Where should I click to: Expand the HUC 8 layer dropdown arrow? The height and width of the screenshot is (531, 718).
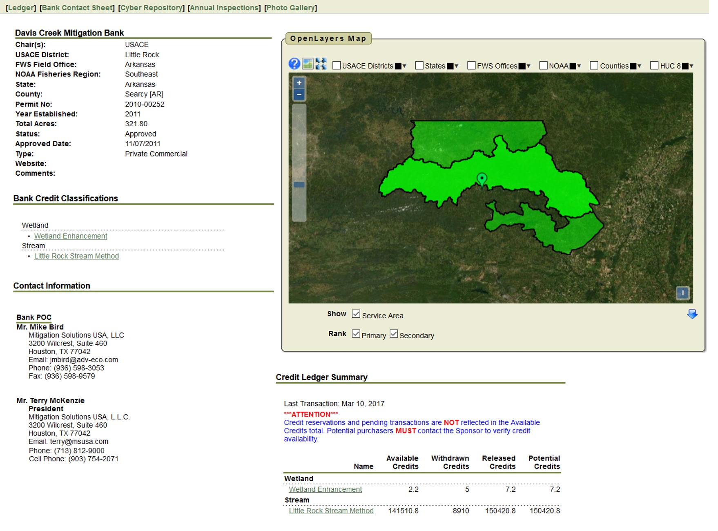click(691, 66)
